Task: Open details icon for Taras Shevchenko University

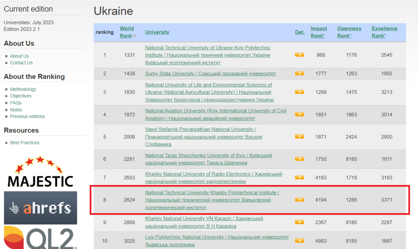Action: pos(299,159)
